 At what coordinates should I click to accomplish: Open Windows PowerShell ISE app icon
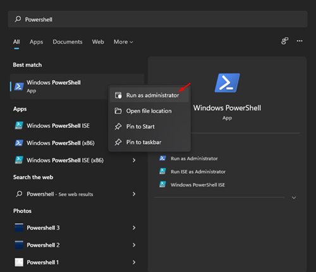19,125
